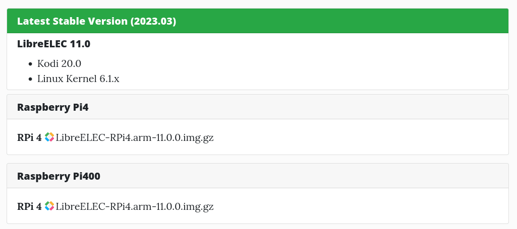This screenshot has width=517, height=229.
Task: Click the Kodi 20.0 list item
Action: 59,64
